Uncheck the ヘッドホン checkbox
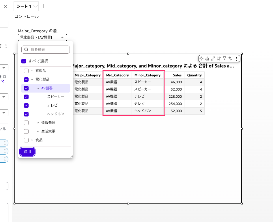 coord(26,114)
